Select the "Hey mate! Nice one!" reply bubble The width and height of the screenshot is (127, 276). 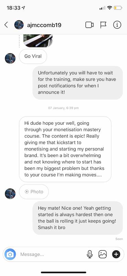[x=78, y=218]
